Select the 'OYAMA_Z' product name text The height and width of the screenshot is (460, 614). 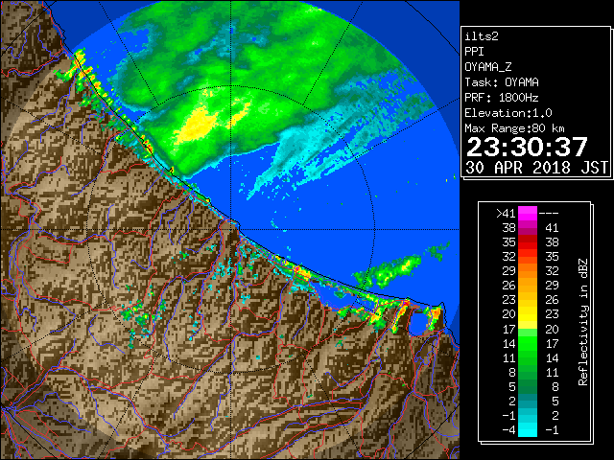(x=488, y=67)
